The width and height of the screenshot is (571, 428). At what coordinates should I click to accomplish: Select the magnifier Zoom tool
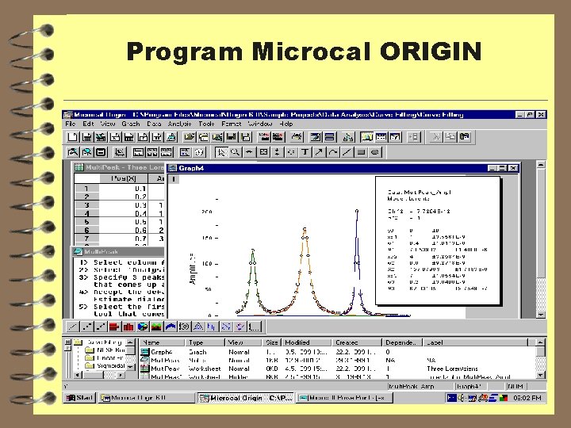tap(235, 152)
